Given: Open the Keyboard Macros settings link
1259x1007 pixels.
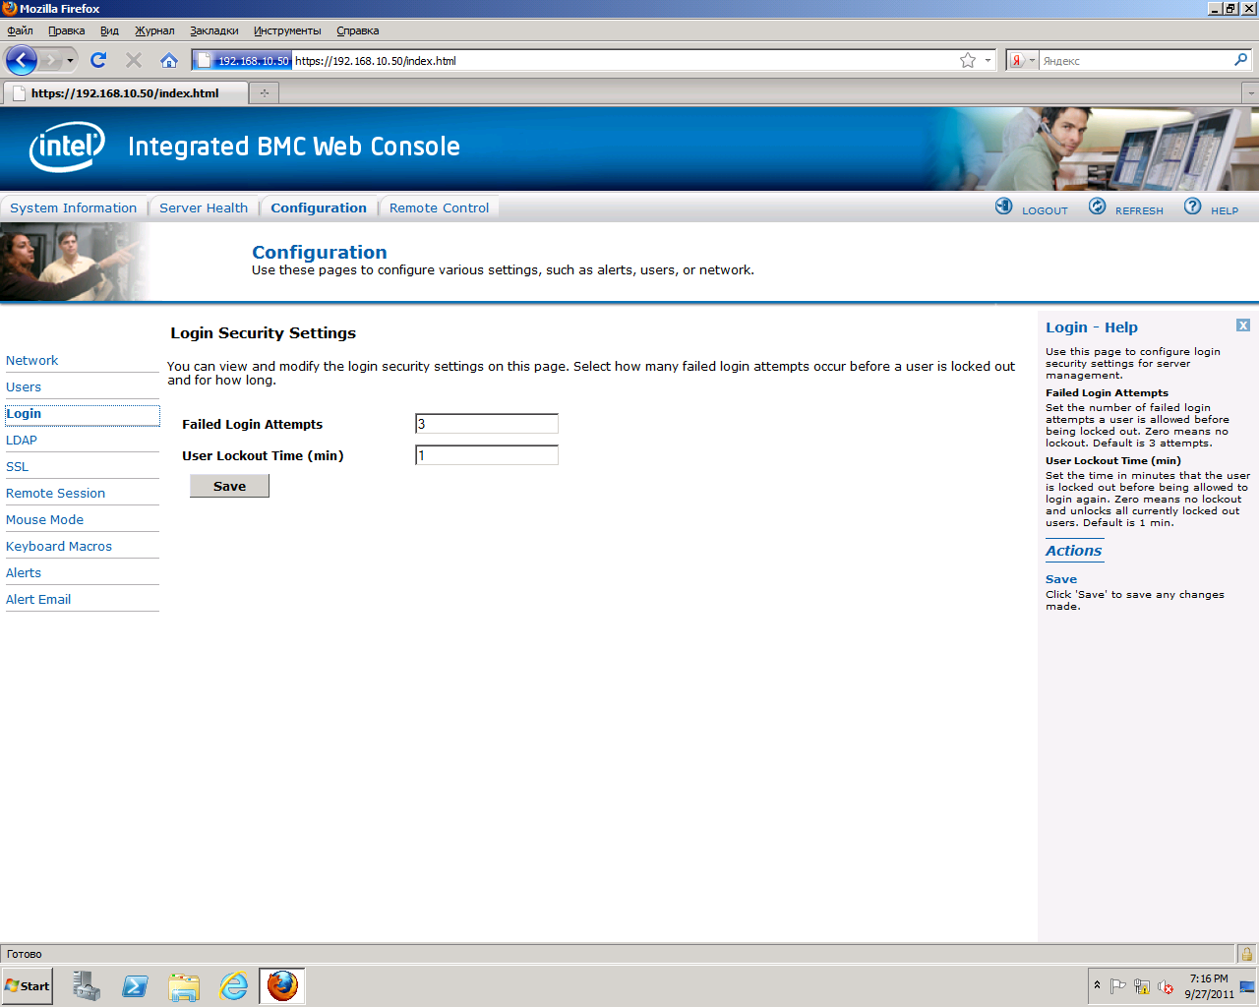Looking at the screenshot, I should 59,546.
